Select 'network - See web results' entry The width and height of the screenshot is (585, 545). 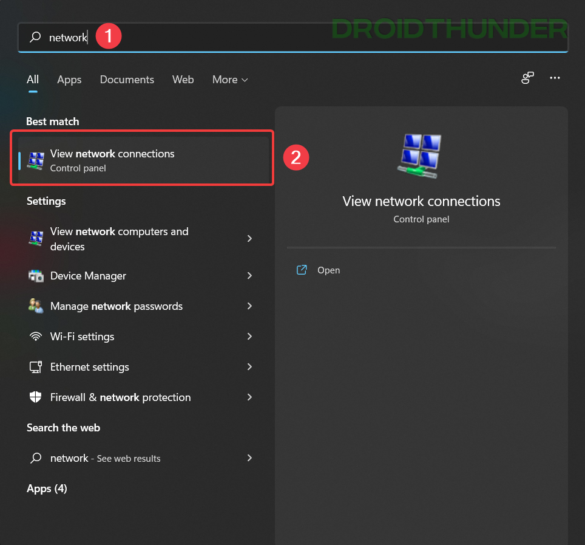coord(144,458)
